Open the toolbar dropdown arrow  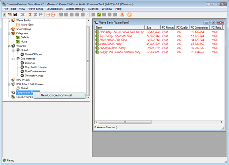(x=87, y=14)
